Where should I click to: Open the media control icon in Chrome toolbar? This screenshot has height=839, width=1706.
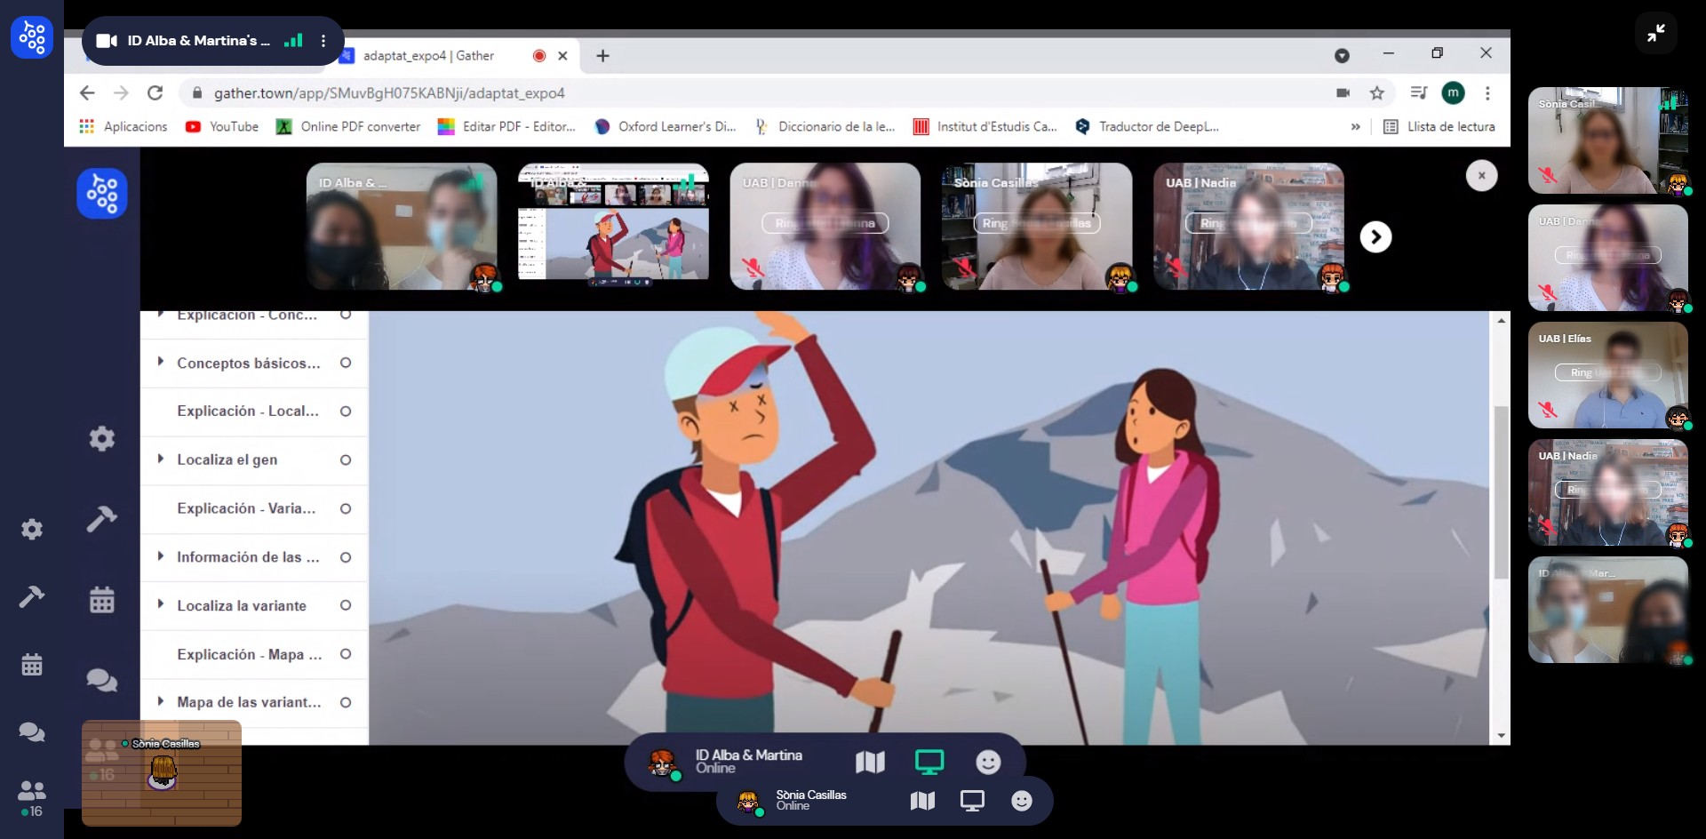click(1419, 92)
